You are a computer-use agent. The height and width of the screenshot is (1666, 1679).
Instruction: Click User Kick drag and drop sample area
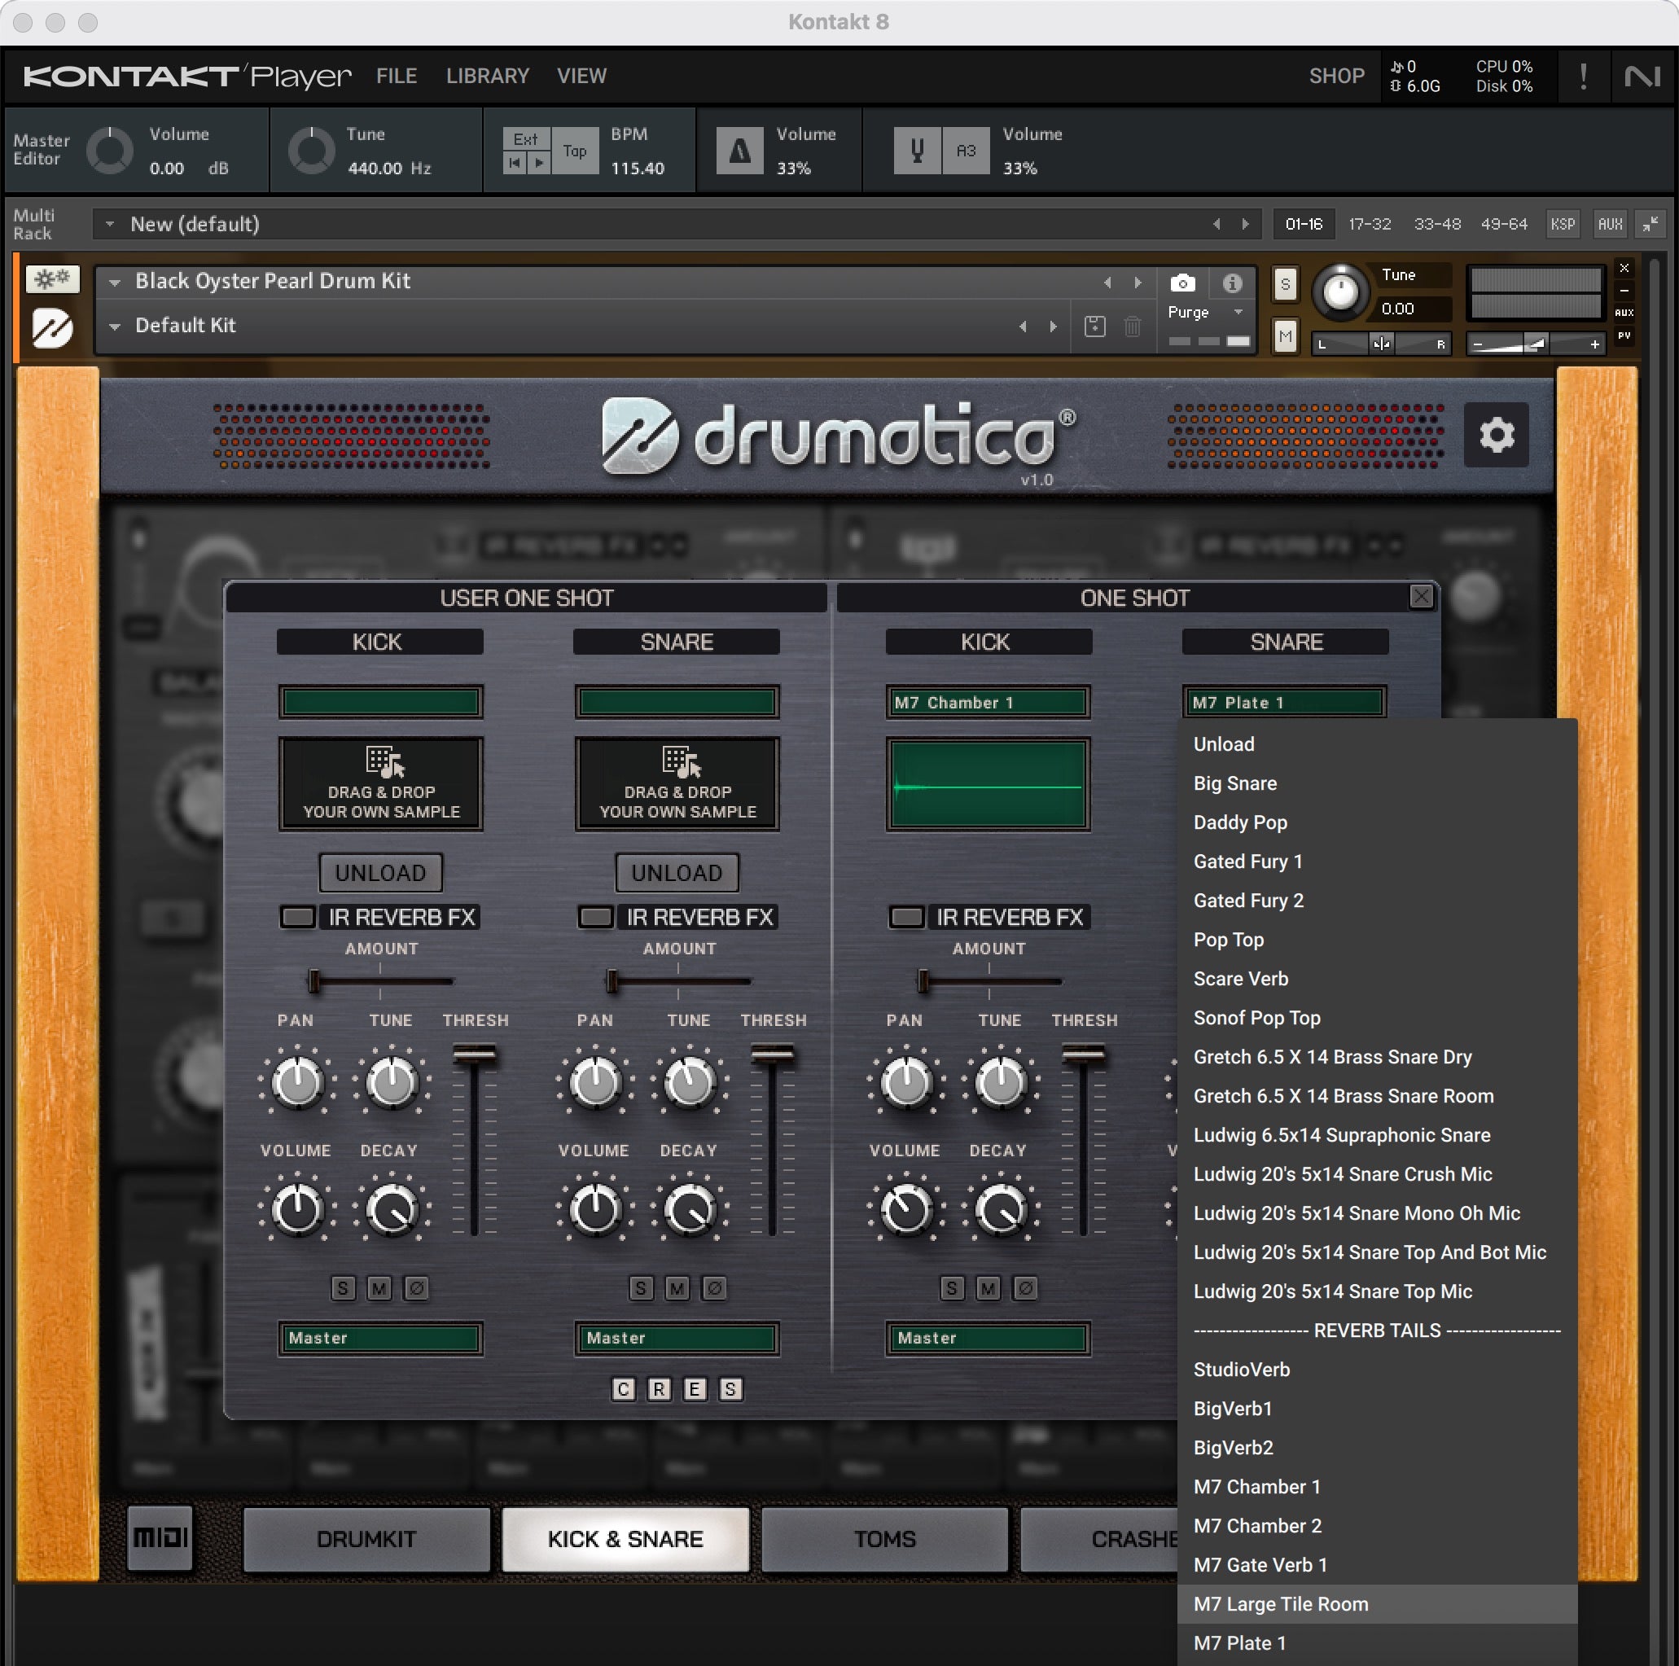(380, 784)
